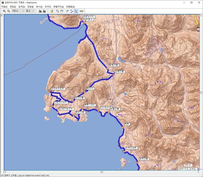Select the arrow Selection tool

76,11
